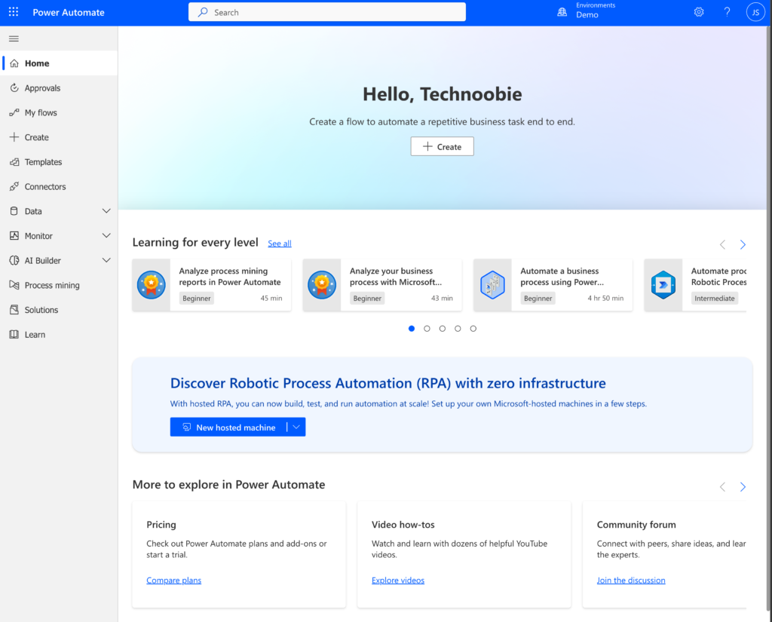772x622 pixels.
Task: Open the Demo environment picker
Action: click(586, 12)
